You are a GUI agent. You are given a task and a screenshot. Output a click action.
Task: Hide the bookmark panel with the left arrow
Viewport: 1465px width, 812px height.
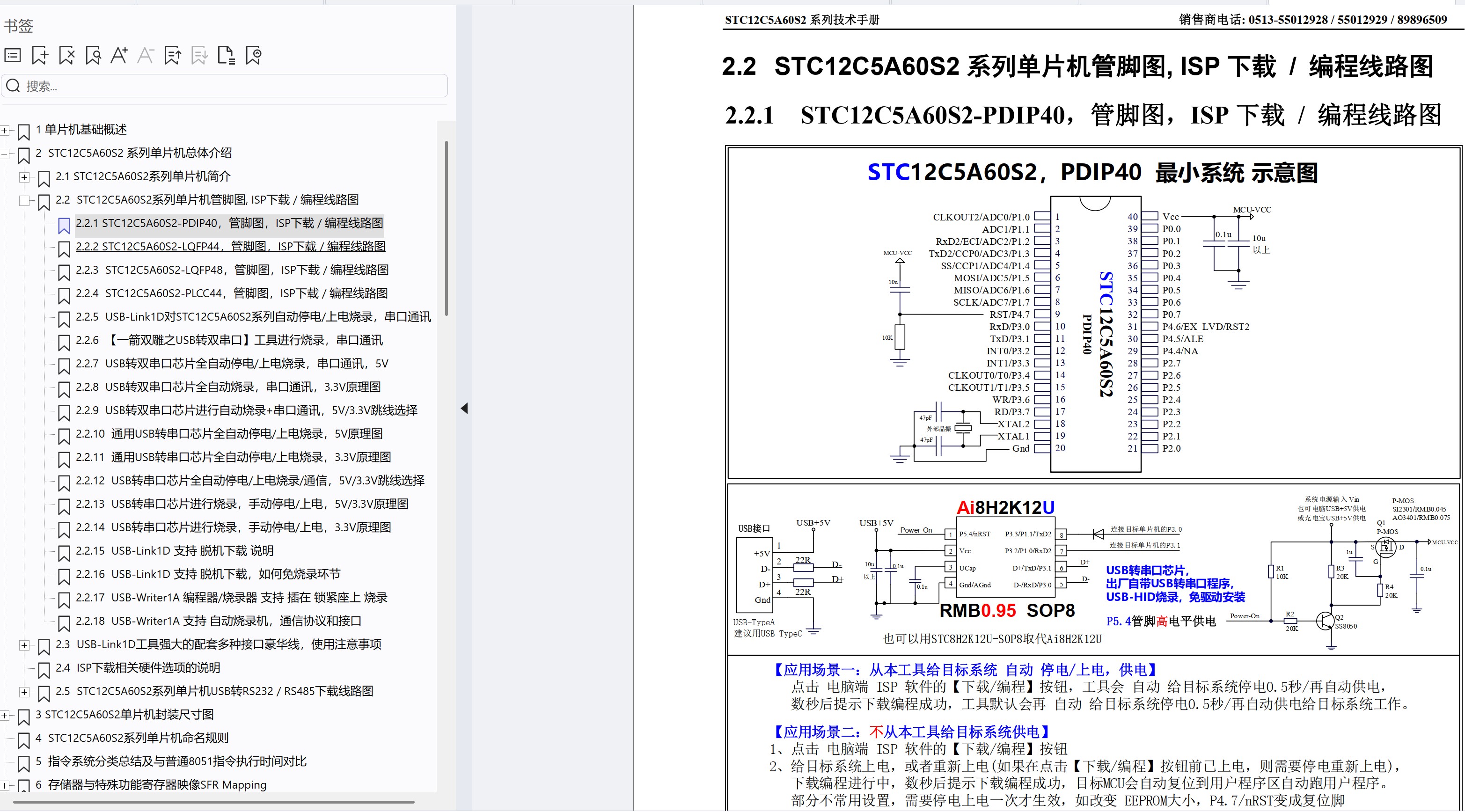click(x=464, y=408)
